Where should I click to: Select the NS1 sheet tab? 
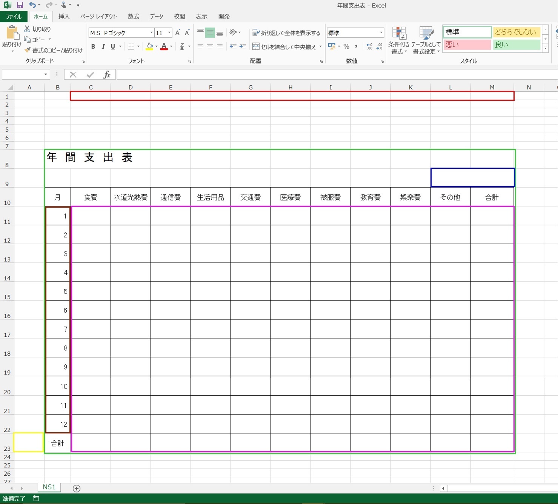click(49, 487)
